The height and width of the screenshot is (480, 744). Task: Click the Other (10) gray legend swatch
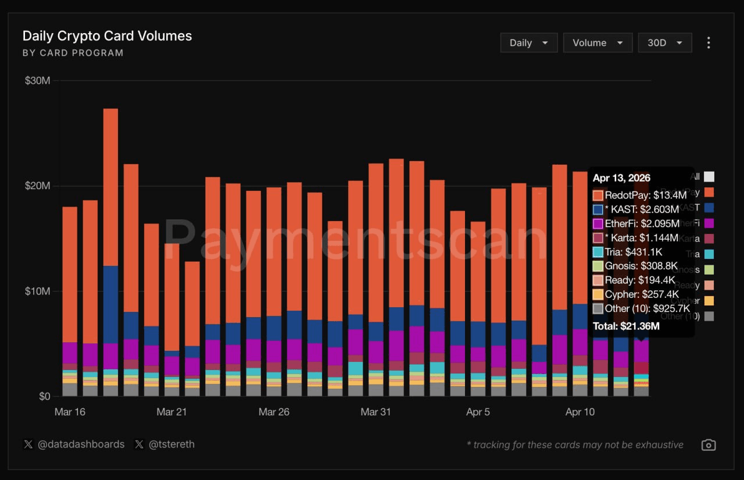point(709,317)
